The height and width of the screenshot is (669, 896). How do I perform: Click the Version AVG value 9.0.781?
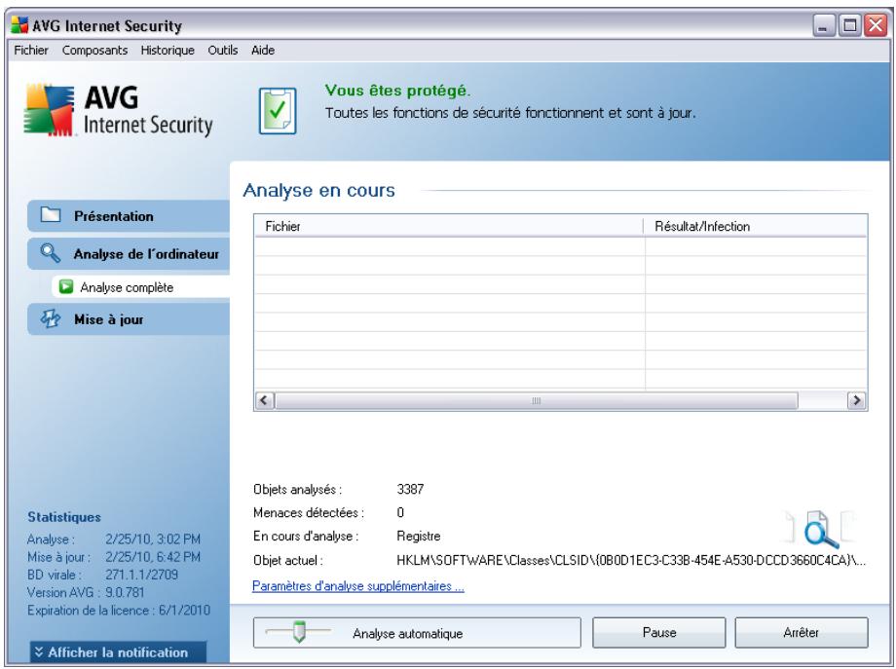tap(125, 592)
